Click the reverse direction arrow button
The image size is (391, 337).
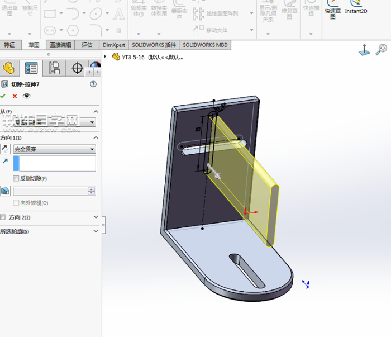pyautogui.click(x=6, y=149)
